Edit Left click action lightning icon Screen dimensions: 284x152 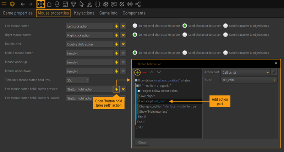tap(116, 26)
